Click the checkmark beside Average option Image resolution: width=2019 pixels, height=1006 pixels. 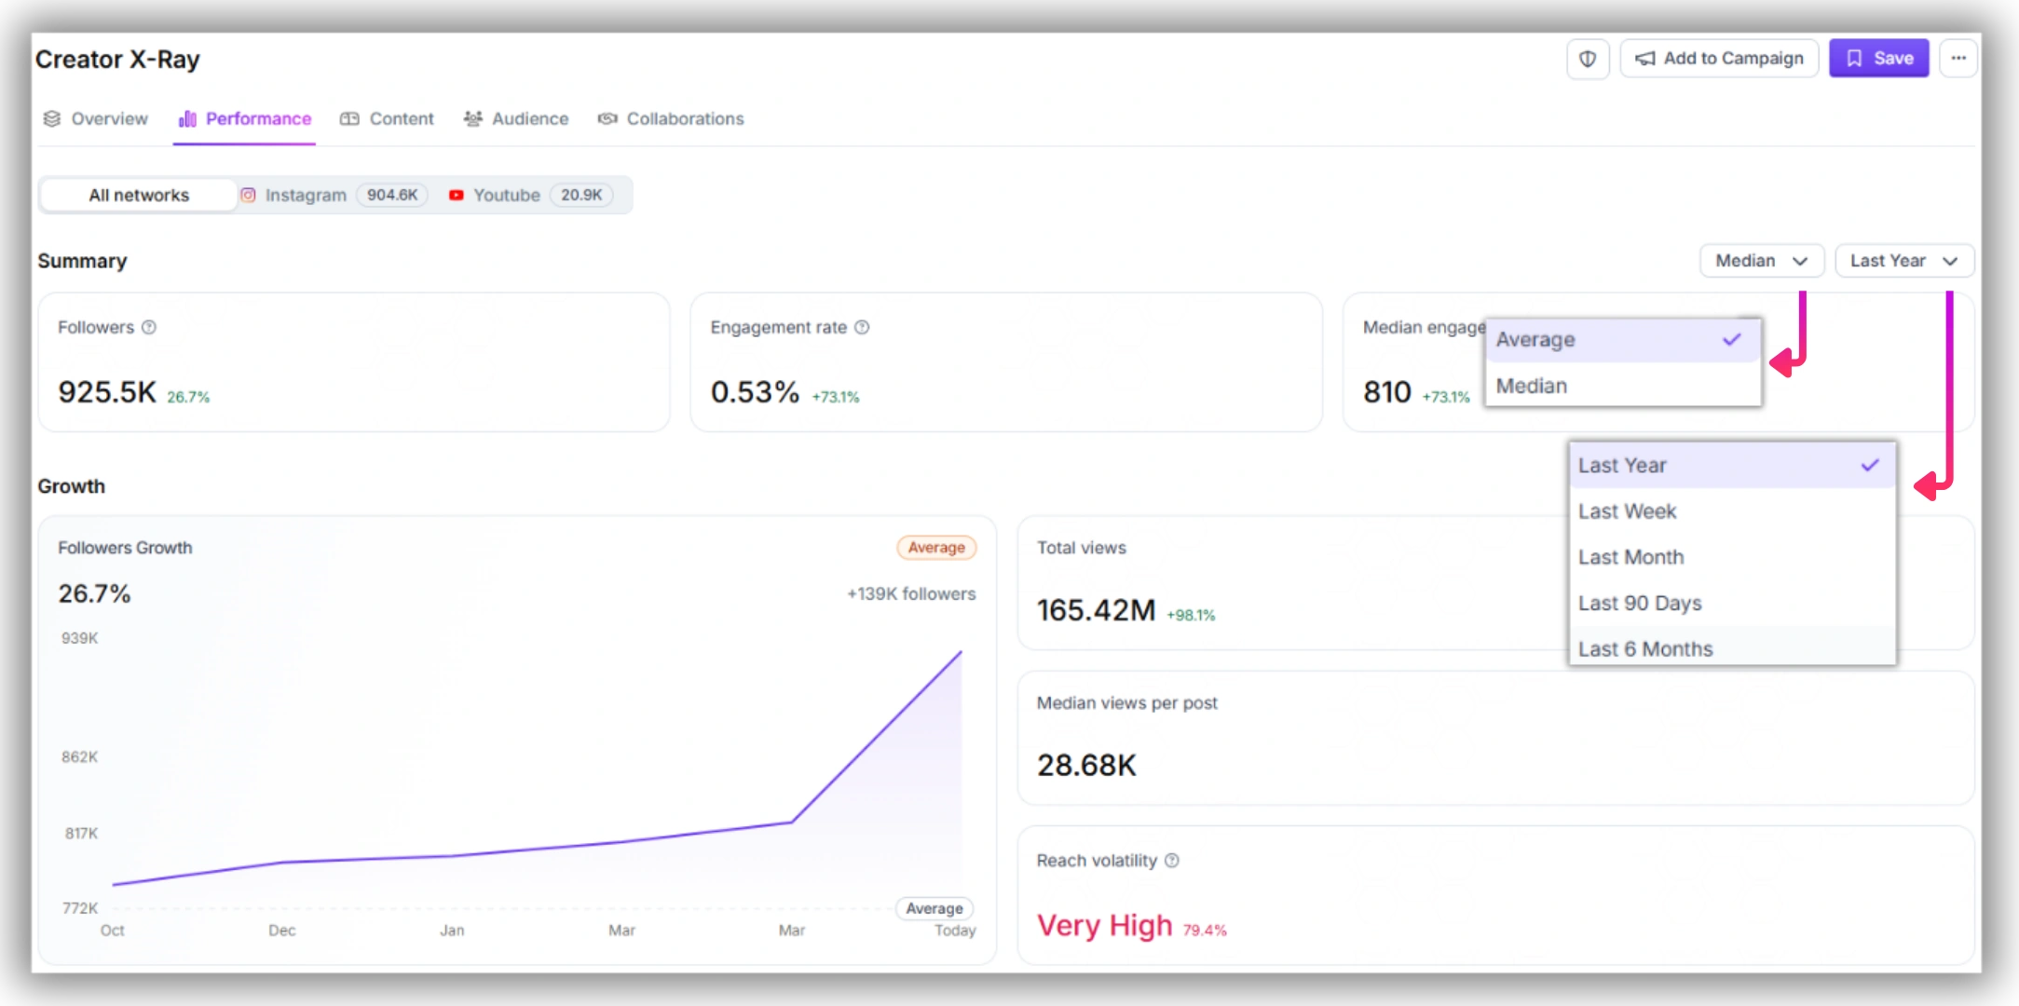(x=1732, y=339)
